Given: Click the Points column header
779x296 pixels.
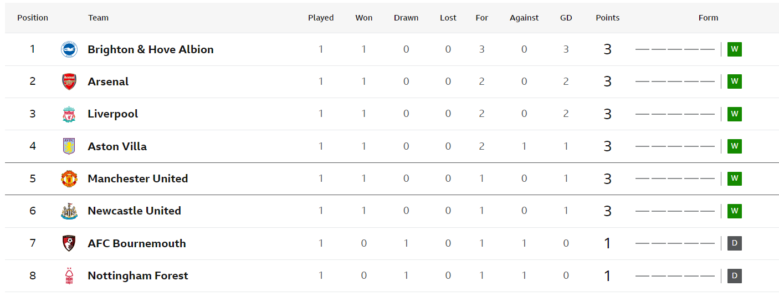Looking at the screenshot, I should click(x=608, y=18).
